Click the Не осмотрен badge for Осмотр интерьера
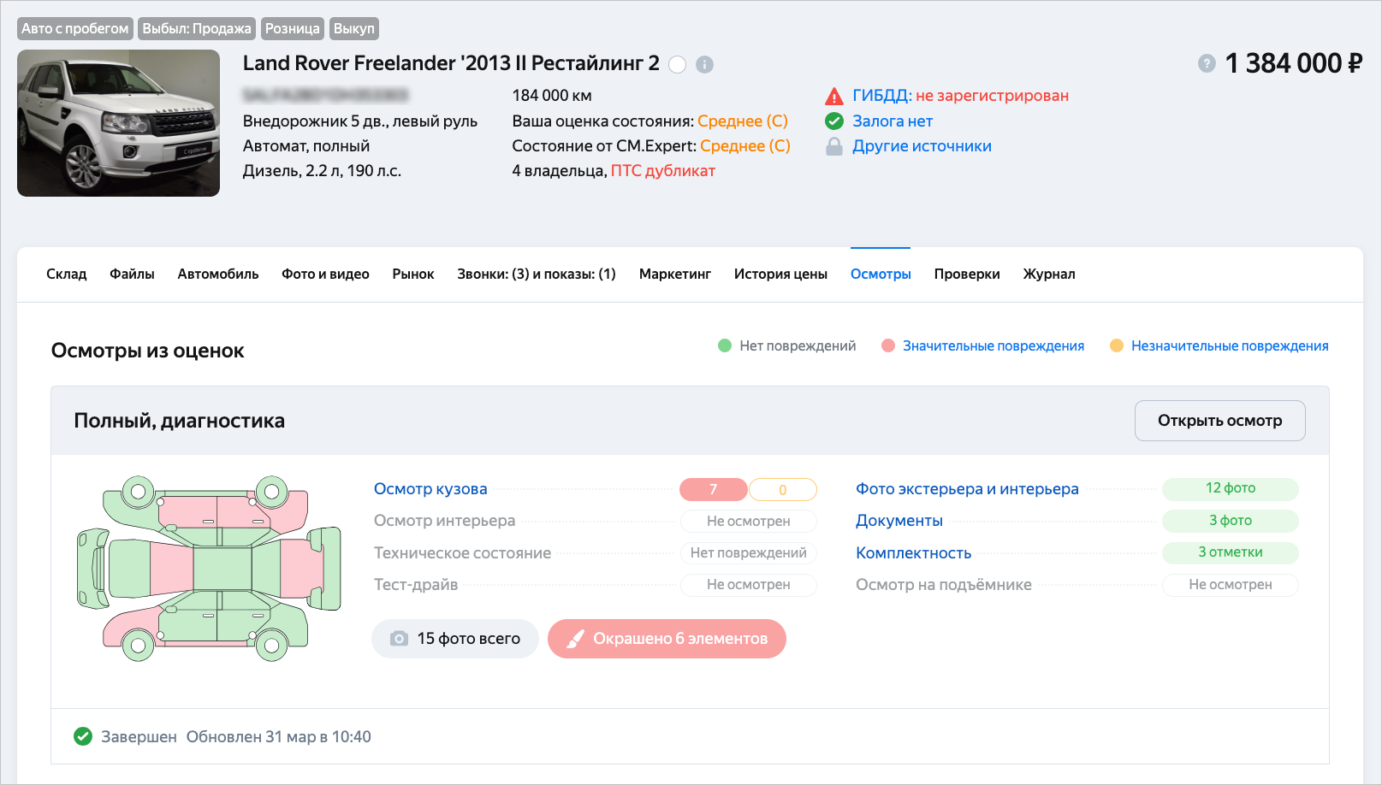The image size is (1382, 785). point(749,521)
